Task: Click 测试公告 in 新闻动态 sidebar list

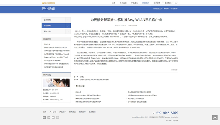Action: pos(47,44)
